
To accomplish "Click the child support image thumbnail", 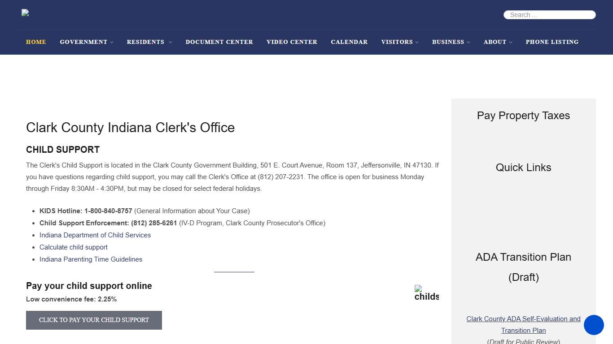I will (426, 293).
